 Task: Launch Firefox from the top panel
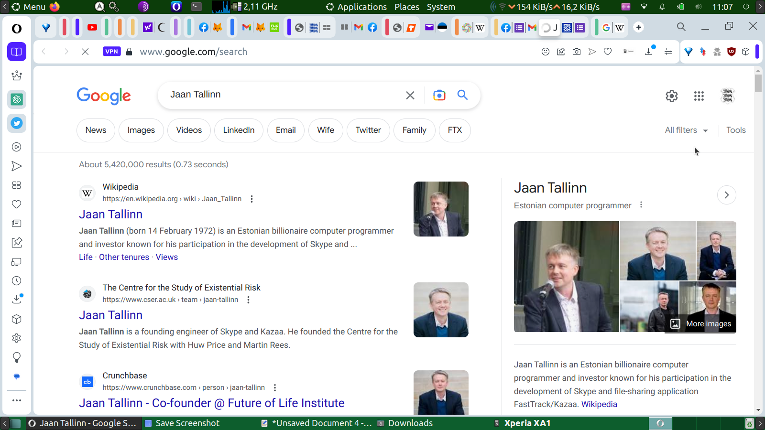(x=55, y=7)
